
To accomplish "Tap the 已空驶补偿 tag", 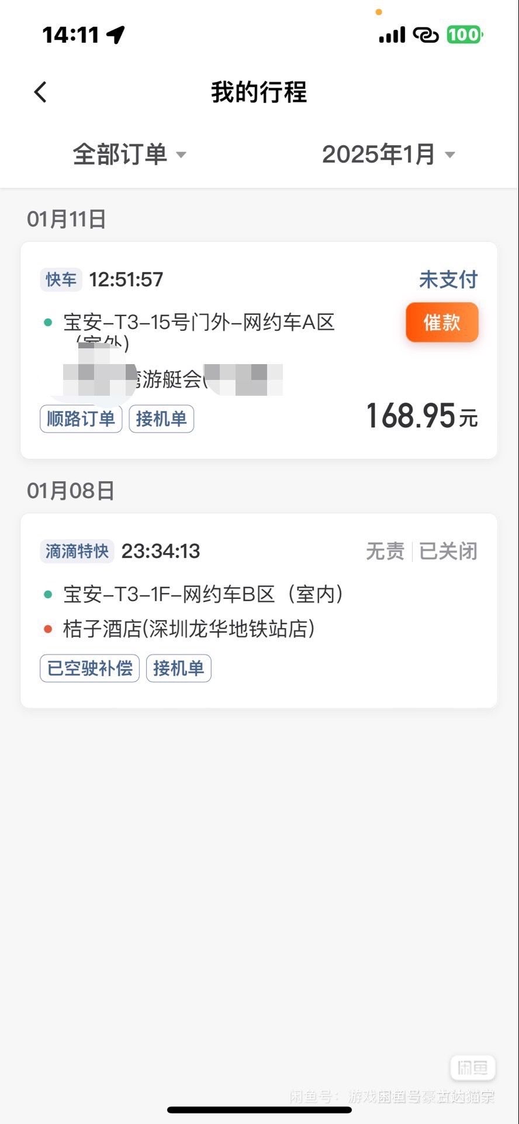I will 89,669.
